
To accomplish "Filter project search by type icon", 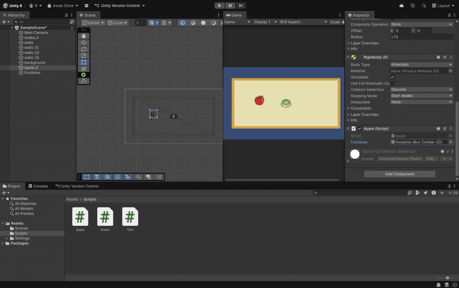I will click(417, 193).
